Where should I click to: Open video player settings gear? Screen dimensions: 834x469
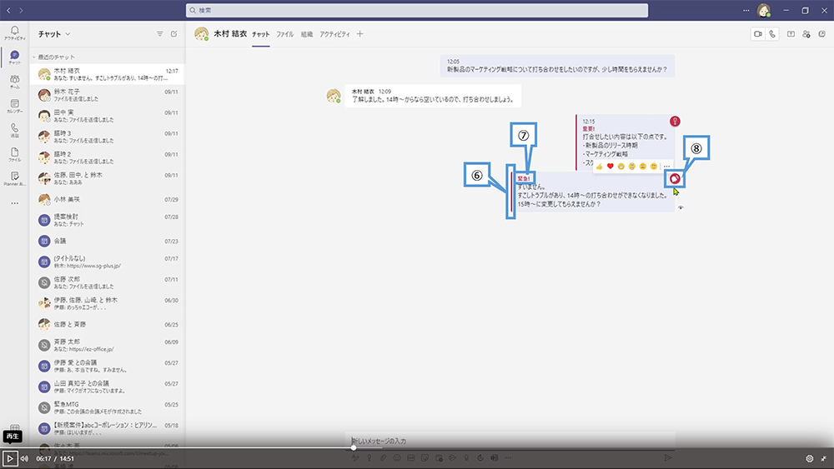pyautogui.click(x=810, y=458)
